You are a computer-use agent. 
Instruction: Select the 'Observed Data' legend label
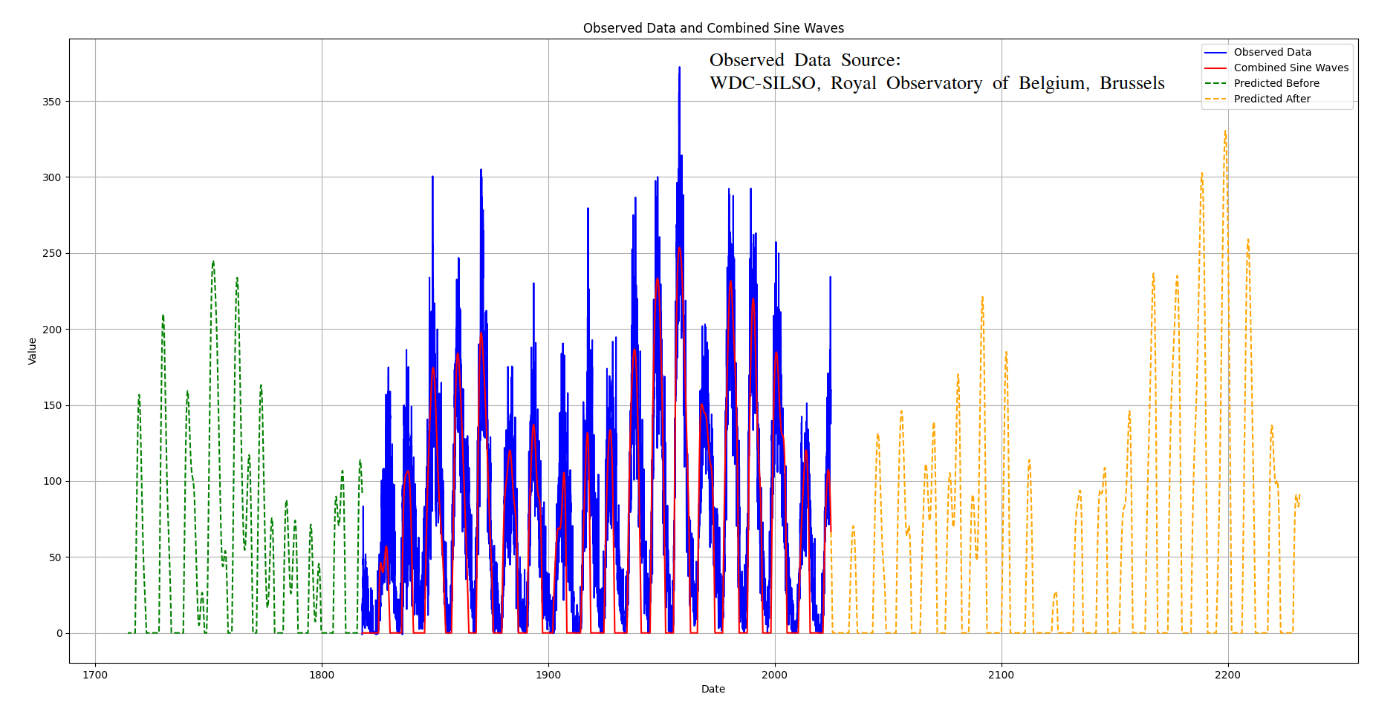pyautogui.click(x=1272, y=52)
